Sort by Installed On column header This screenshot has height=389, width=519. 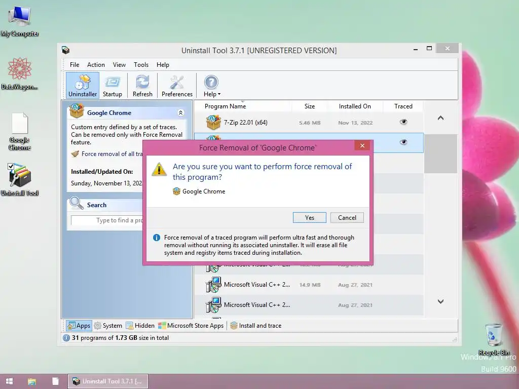[x=355, y=106]
